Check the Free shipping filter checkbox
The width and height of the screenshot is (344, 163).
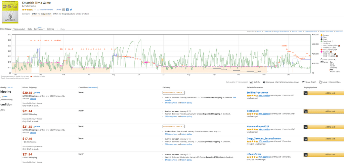[0, 100]
